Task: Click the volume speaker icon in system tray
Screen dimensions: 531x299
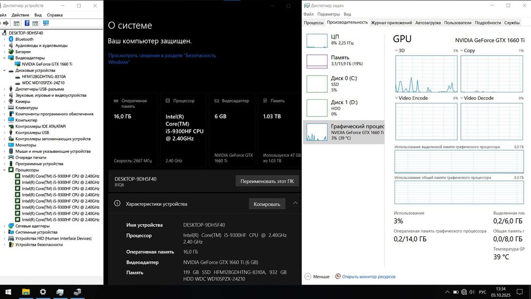Action: tap(472, 292)
